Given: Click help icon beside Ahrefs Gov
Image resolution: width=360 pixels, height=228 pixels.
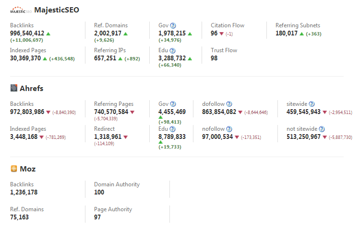Looking at the screenshot, I should pyautogui.click(x=173, y=104).
